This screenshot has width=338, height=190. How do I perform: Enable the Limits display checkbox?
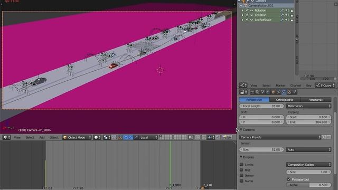pos(241,164)
